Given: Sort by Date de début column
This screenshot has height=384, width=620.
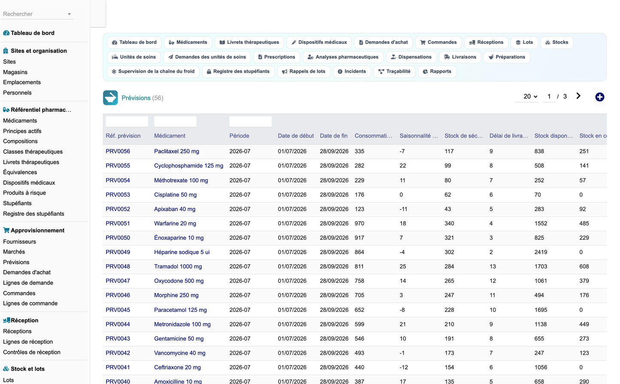Looking at the screenshot, I should 296,136.
